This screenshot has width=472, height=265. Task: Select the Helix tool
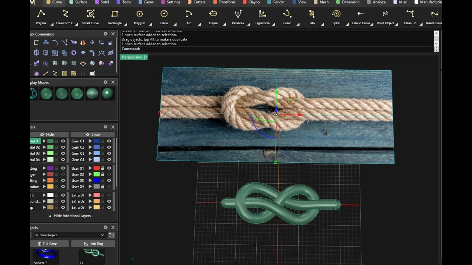[x=312, y=14]
